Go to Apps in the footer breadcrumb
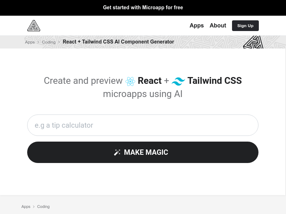 (x=26, y=207)
